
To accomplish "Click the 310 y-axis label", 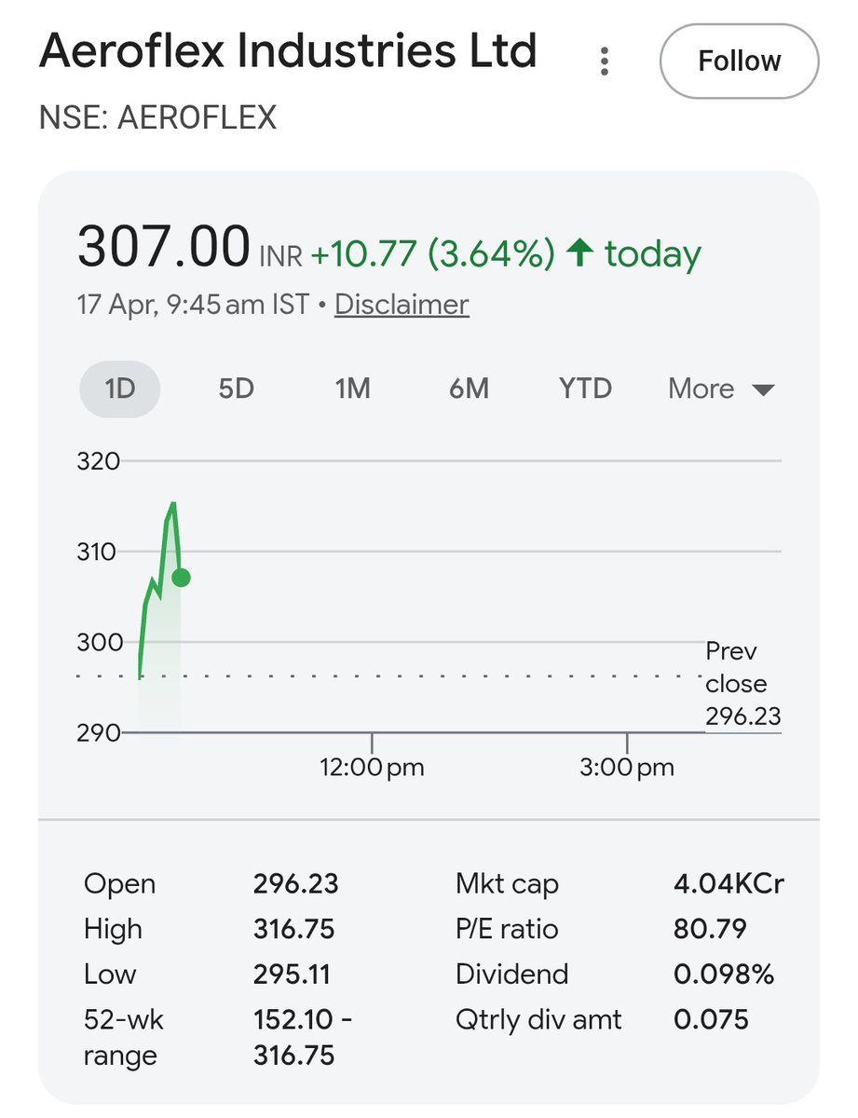I will tap(99, 552).
